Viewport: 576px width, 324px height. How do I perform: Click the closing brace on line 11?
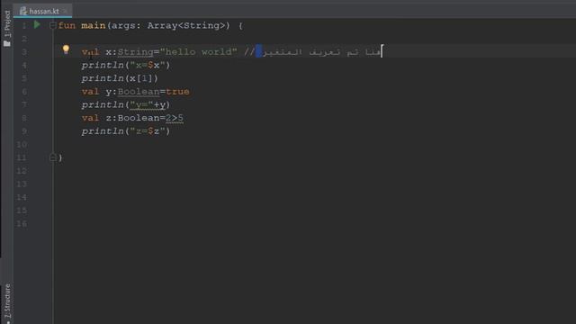click(x=60, y=158)
